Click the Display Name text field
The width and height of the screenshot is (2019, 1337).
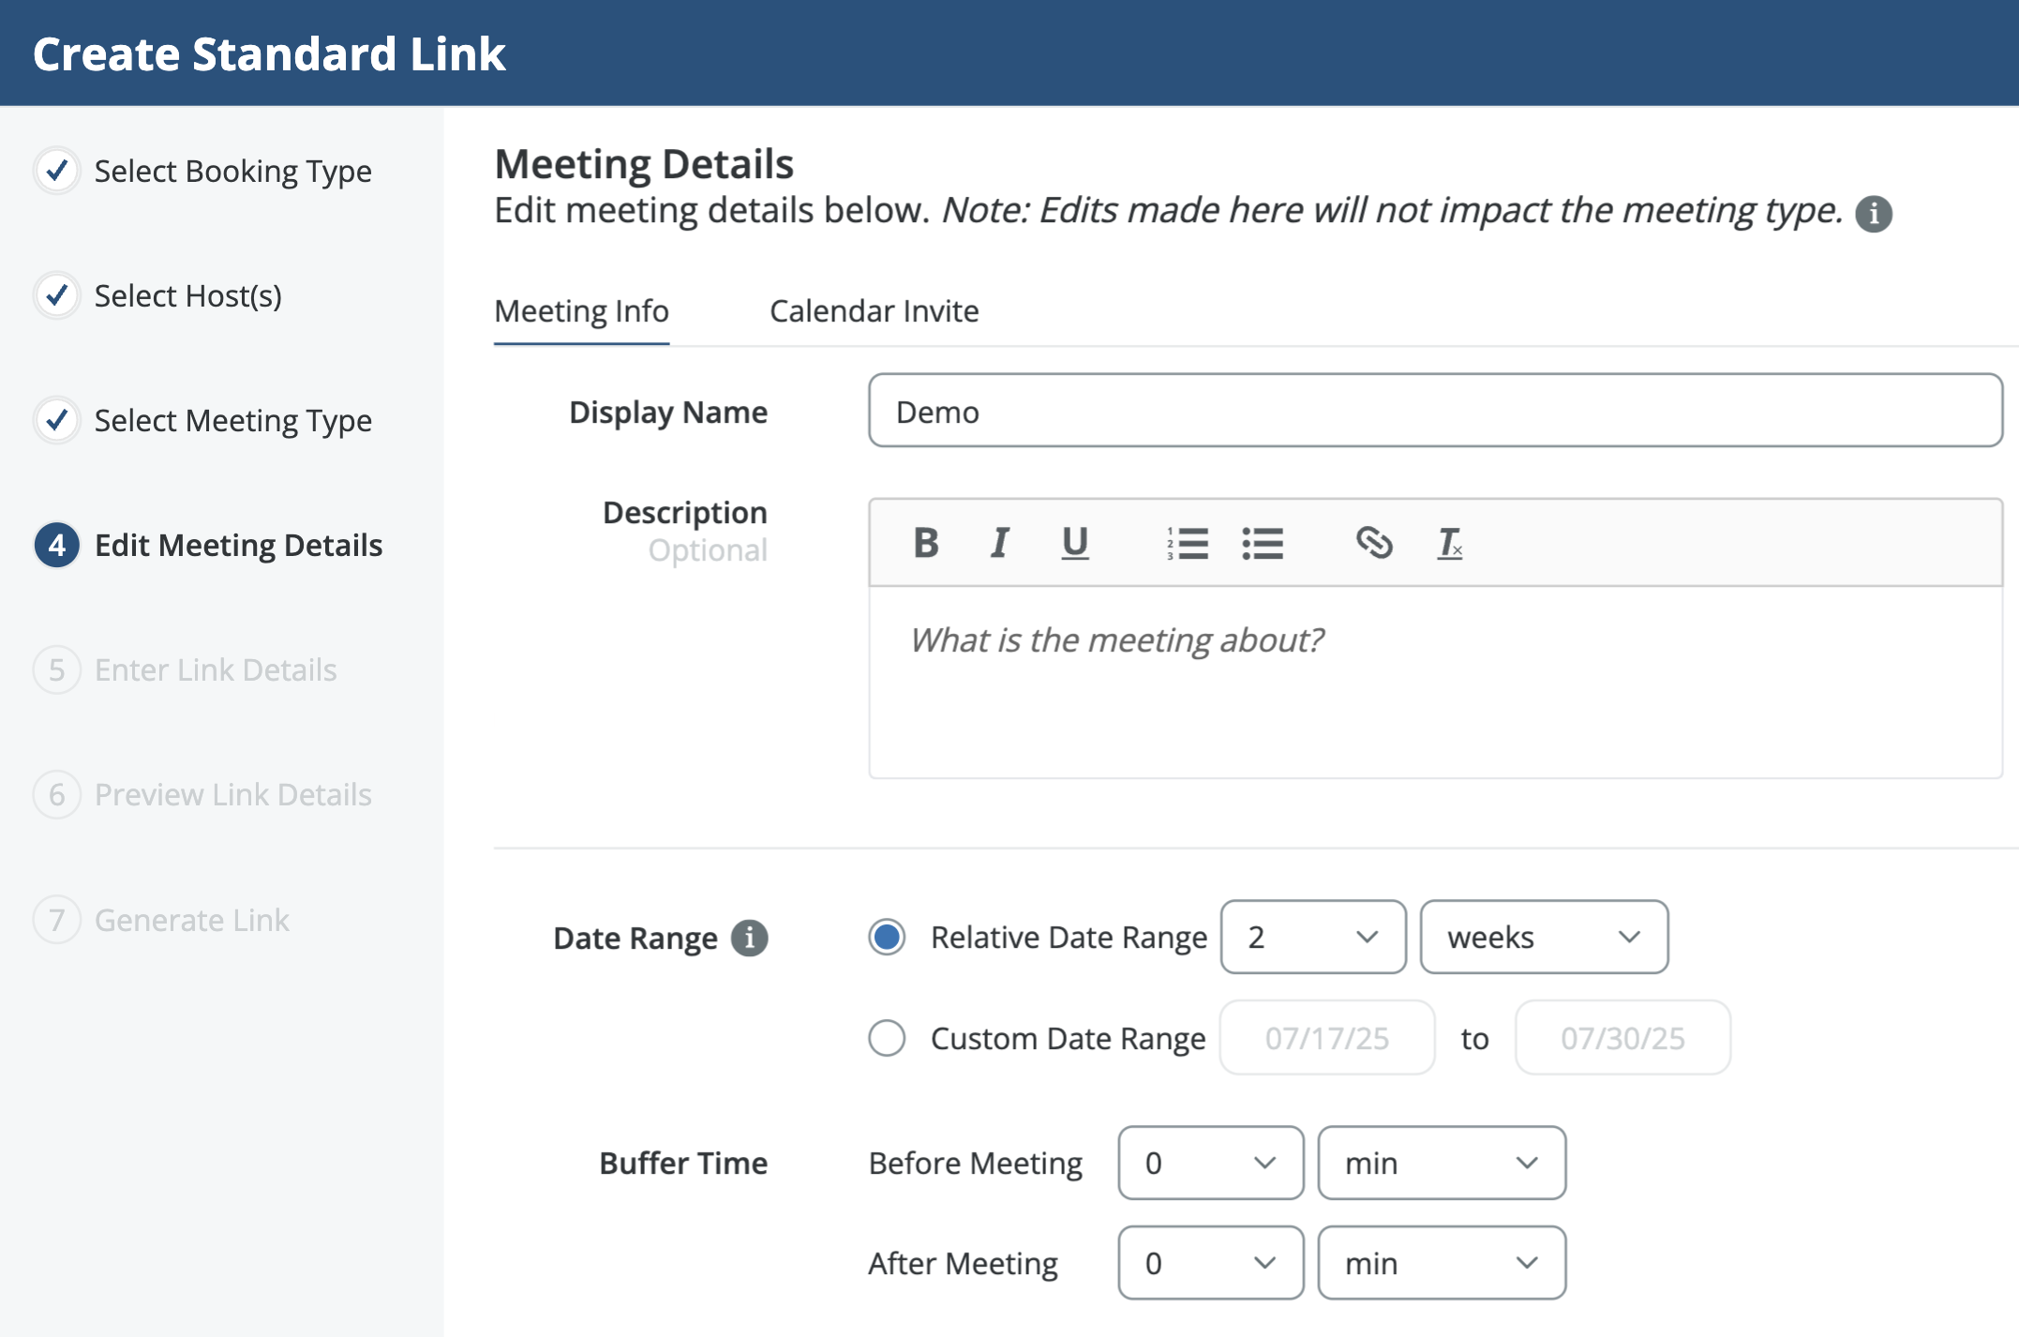pos(1434,411)
